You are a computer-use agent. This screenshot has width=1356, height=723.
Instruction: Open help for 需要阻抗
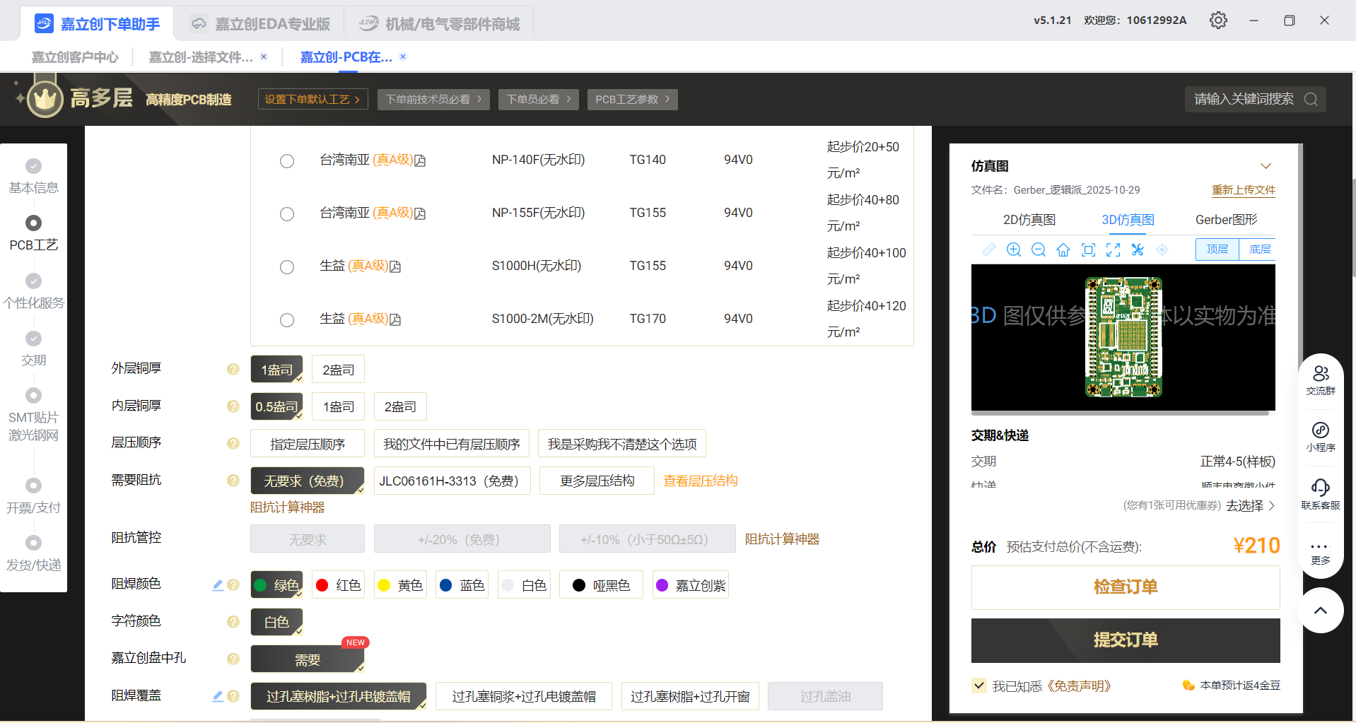coord(233,481)
